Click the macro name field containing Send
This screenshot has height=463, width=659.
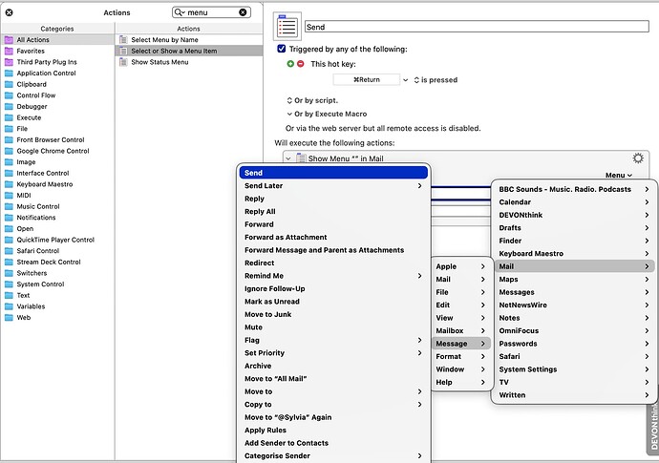click(477, 27)
